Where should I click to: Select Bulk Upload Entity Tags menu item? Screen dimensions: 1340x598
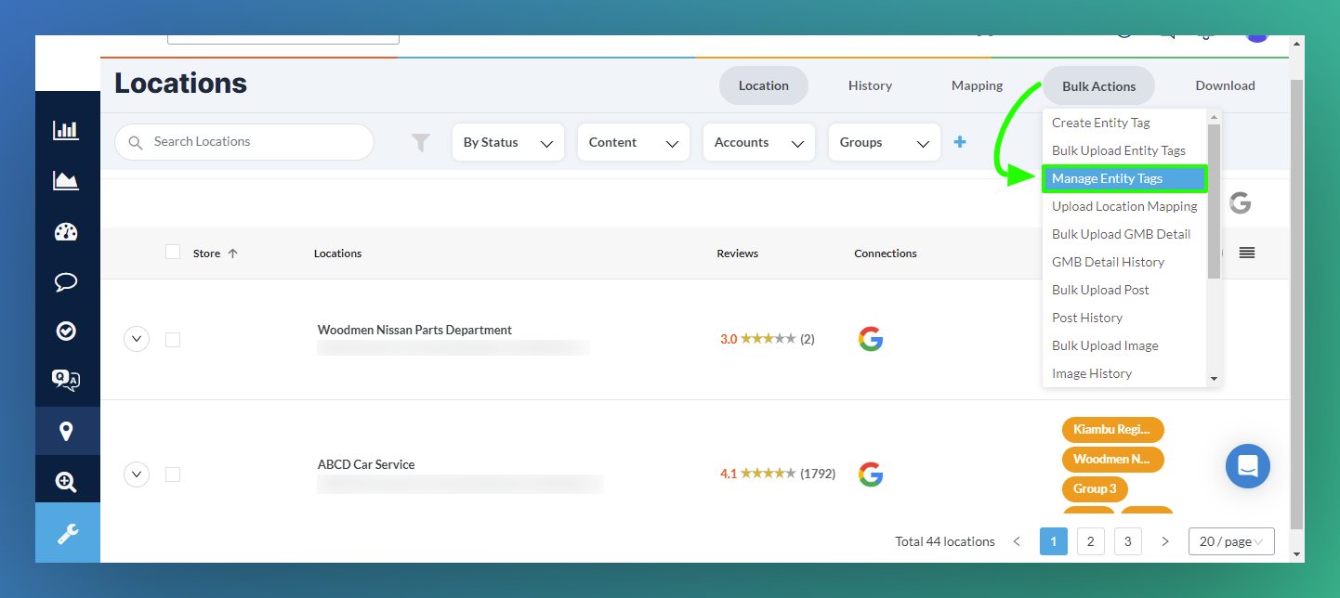(1124, 150)
